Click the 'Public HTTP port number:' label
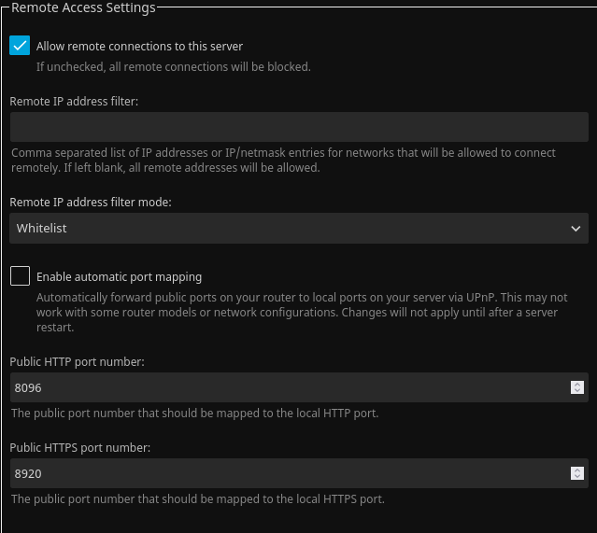Image resolution: width=597 pixels, height=533 pixels. (x=77, y=361)
